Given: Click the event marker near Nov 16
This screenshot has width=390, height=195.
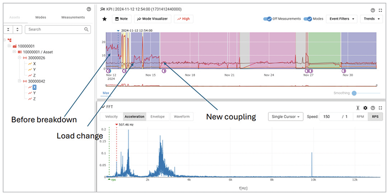Looking at the screenshot, I should [164, 71].
